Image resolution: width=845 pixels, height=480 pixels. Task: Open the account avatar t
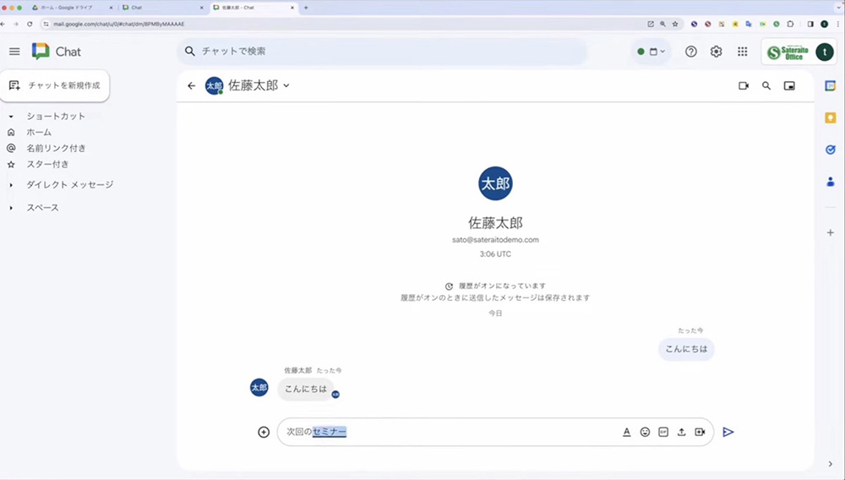click(x=825, y=52)
